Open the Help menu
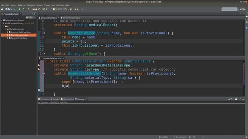Screen dimensions: 248x139 point(67,5)
